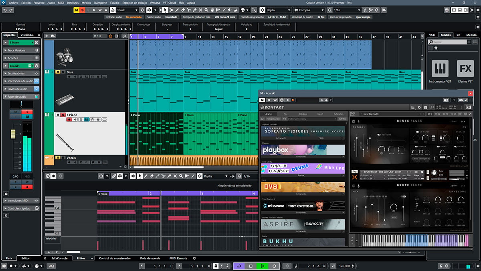
Task: Open the Touch automation mode dropdown
Action: pos(128,10)
